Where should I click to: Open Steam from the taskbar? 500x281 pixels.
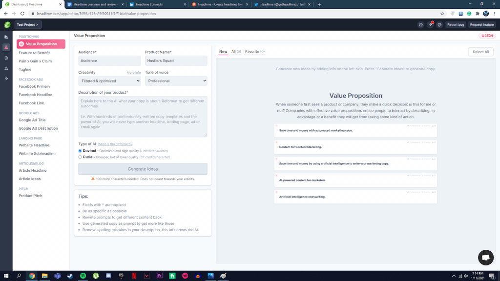[x=70, y=276]
